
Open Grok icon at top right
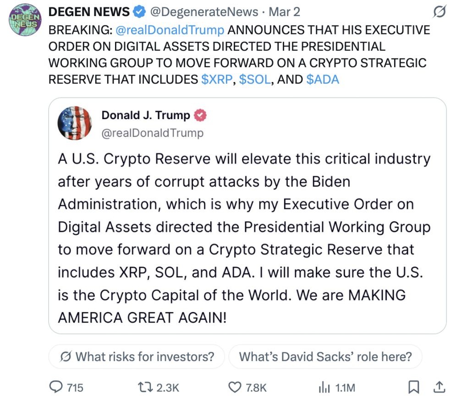[x=439, y=13]
